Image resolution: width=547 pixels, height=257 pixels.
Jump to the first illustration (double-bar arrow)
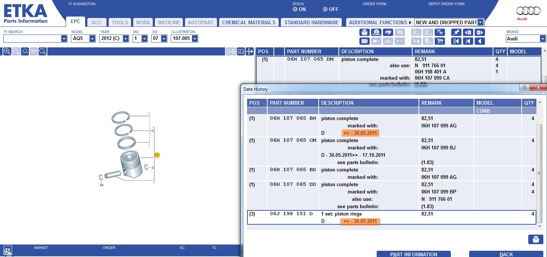(456, 41)
